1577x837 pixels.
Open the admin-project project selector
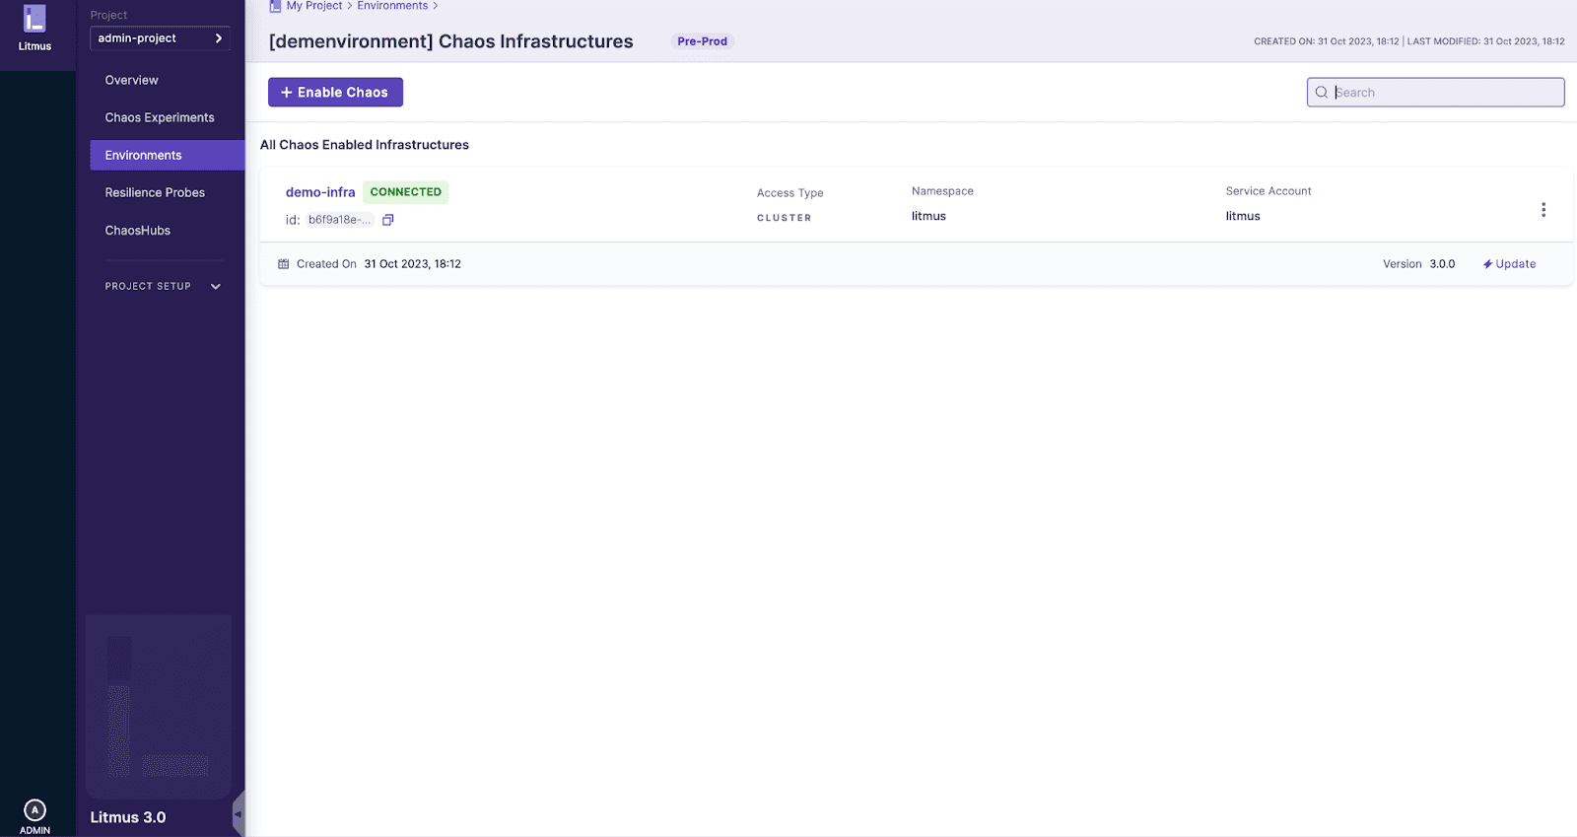(160, 38)
